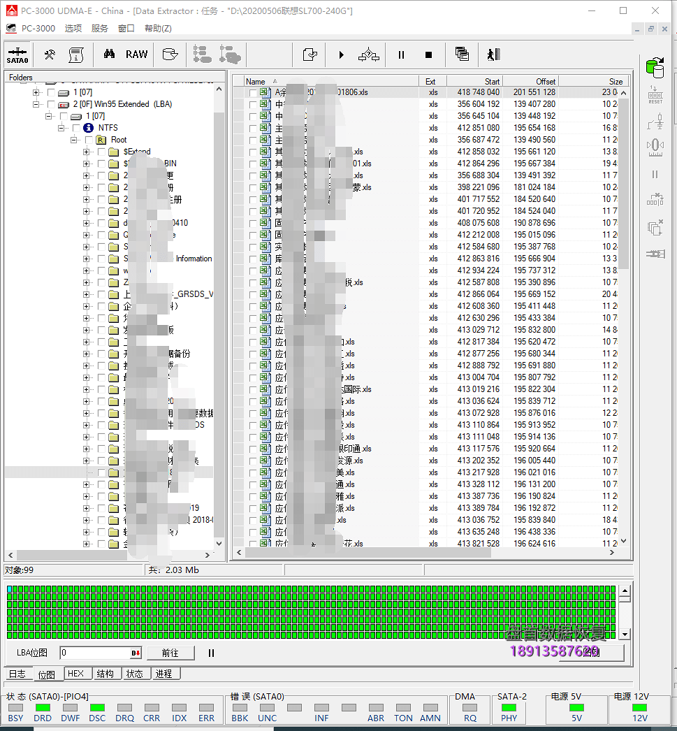The width and height of the screenshot is (677, 731).
Task: Open the 窗口 menu
Action: 126,29
